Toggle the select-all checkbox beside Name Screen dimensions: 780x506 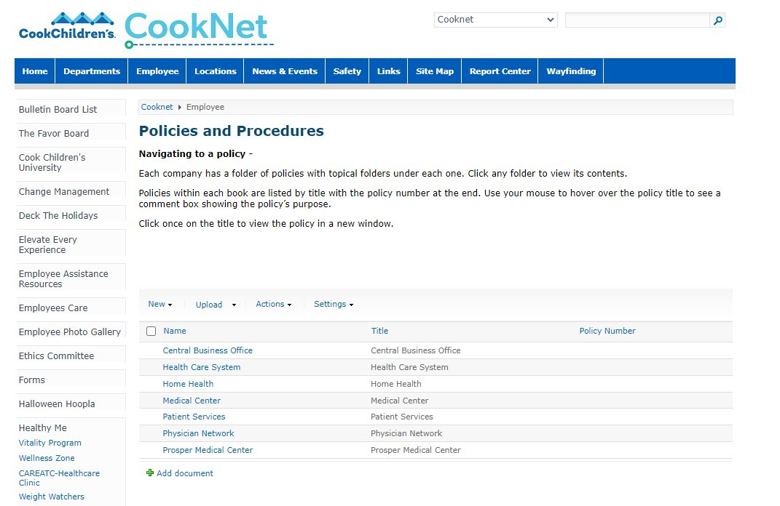[151, 332]
